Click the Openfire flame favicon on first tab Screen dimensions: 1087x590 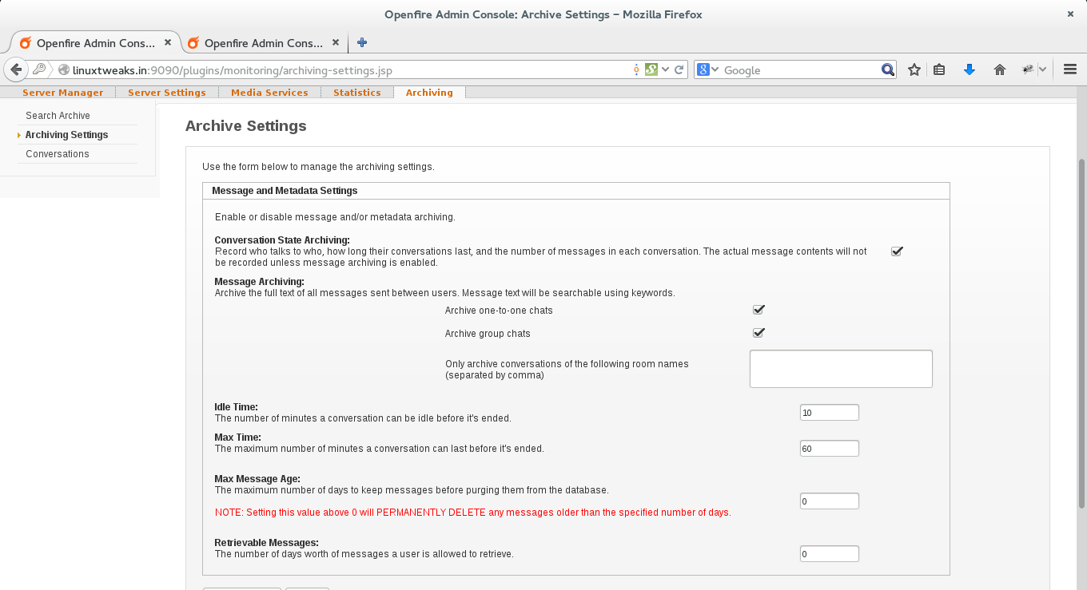pos(26,43)
